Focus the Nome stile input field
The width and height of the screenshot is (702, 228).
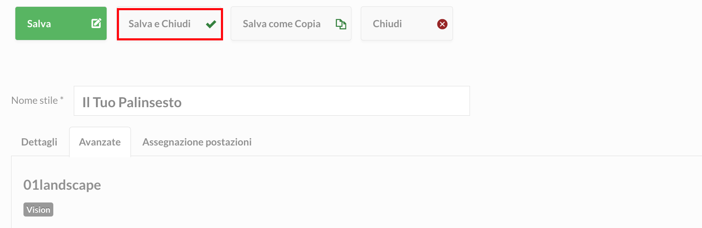click(x=272, y=101)
